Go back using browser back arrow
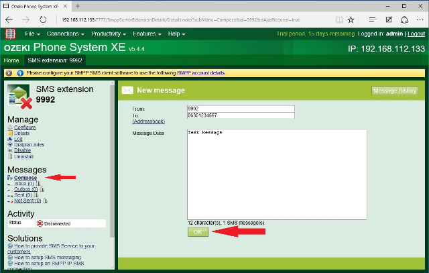 [9, 19]
